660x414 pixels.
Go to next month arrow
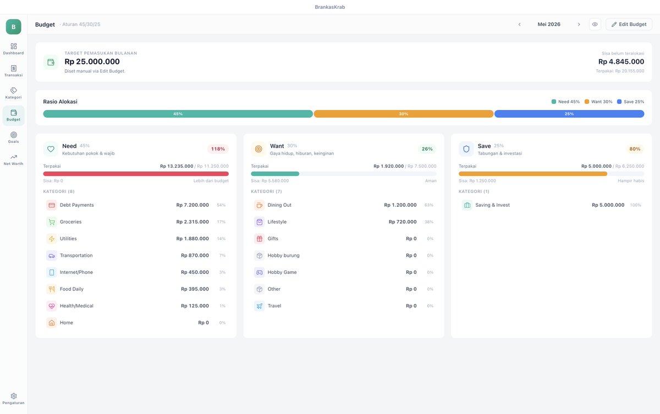pos(579,24)
